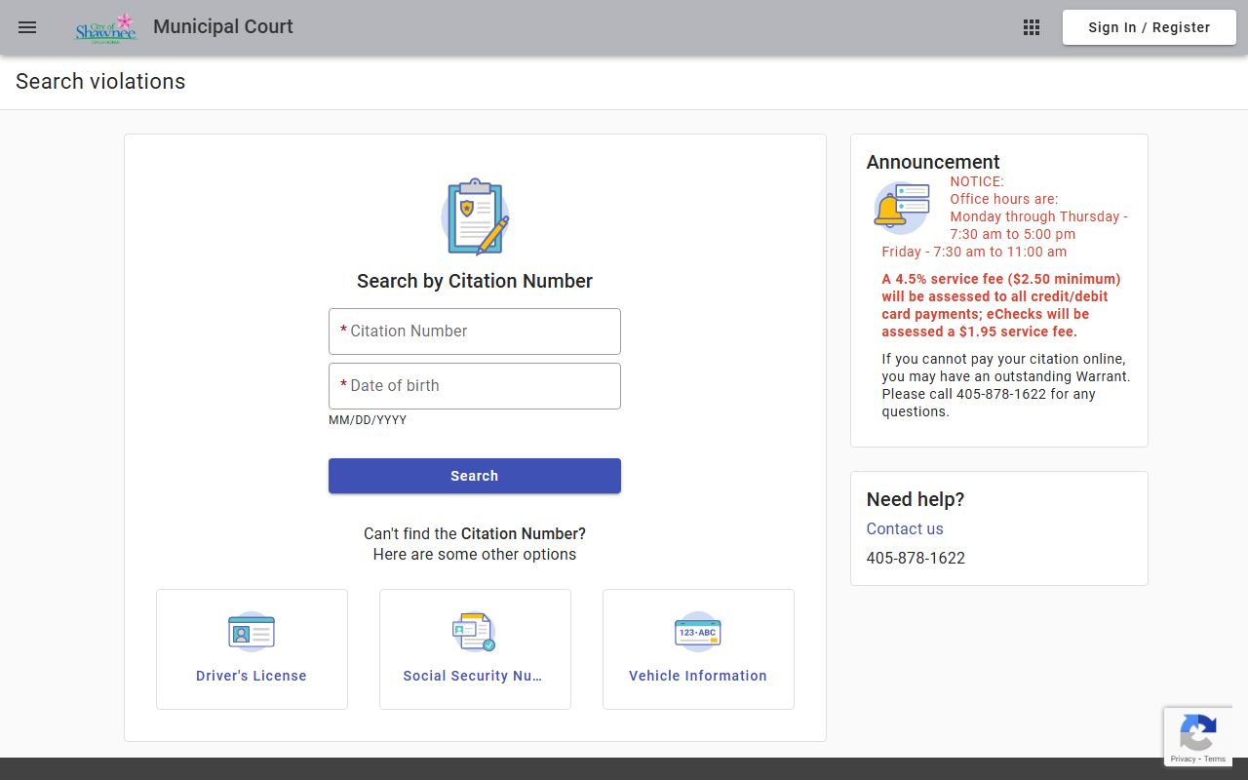Open reCAPTCHA Privacy link

[1183, 759]
